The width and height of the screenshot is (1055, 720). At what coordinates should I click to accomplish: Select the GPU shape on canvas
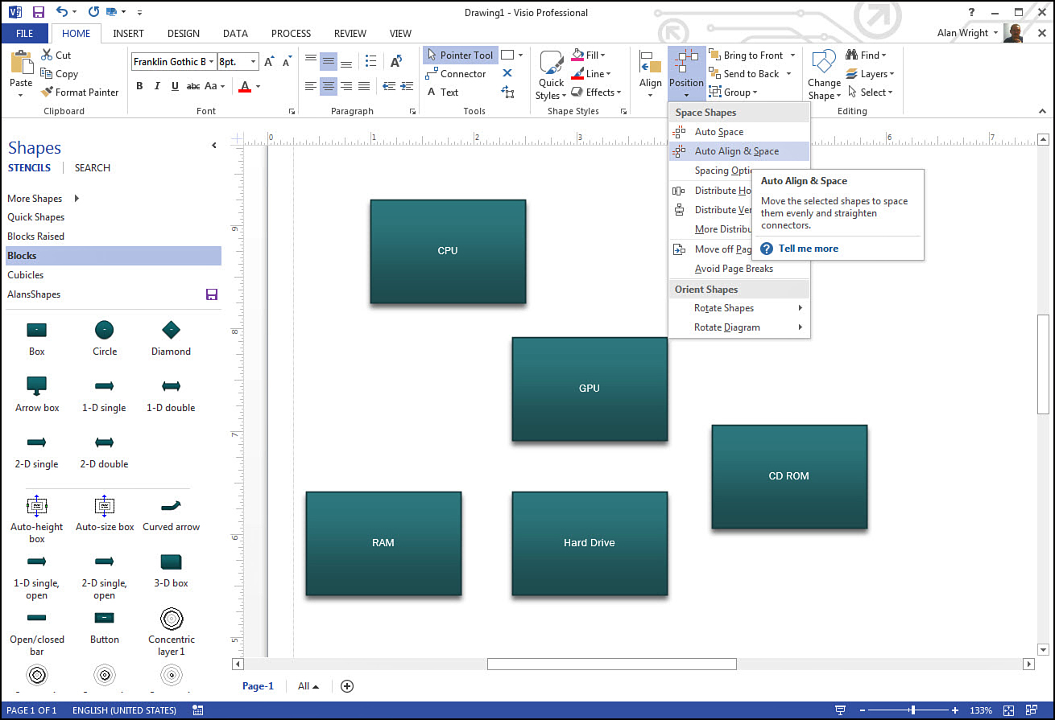(x=590, y=389)
